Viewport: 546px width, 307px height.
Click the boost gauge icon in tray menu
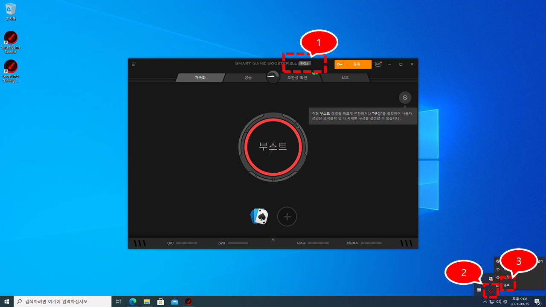pos(498,269)
